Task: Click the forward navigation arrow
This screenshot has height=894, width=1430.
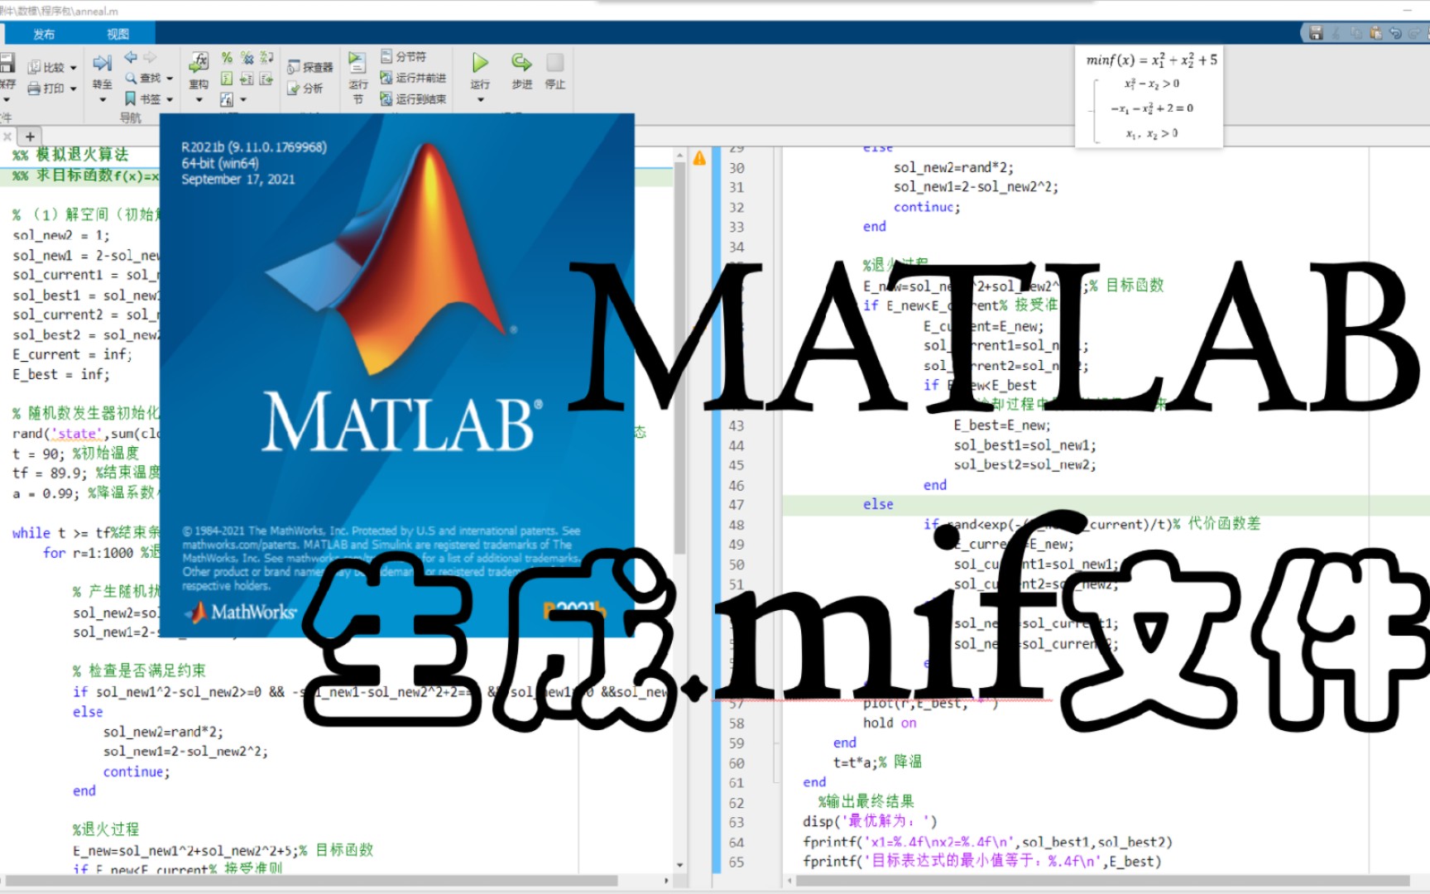Action: pos(150,57)
